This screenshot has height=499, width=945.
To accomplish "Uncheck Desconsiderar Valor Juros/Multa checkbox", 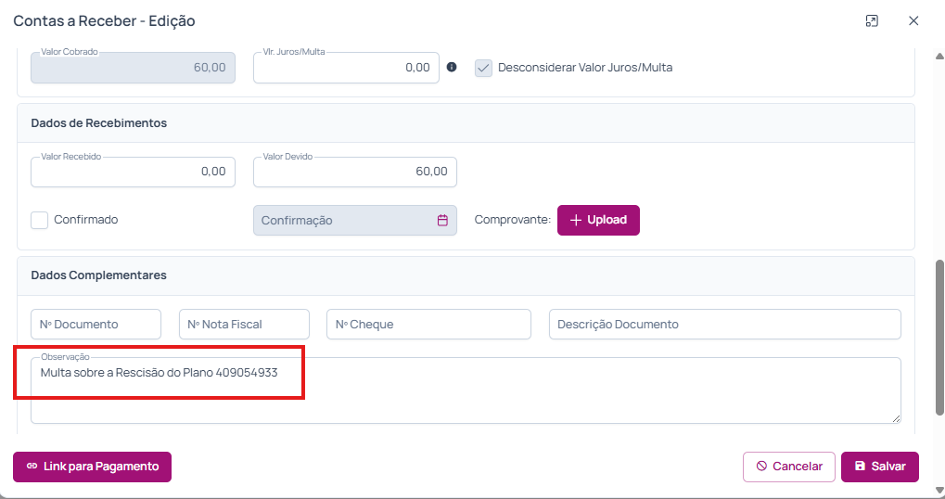I will point(483,68).
